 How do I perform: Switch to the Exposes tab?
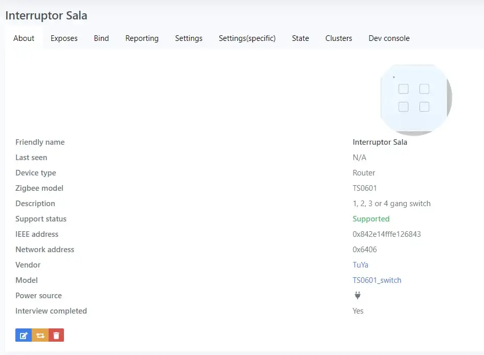pos(64,38)
